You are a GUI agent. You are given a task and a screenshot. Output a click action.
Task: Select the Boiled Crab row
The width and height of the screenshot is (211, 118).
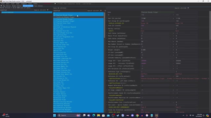[78, 98]
